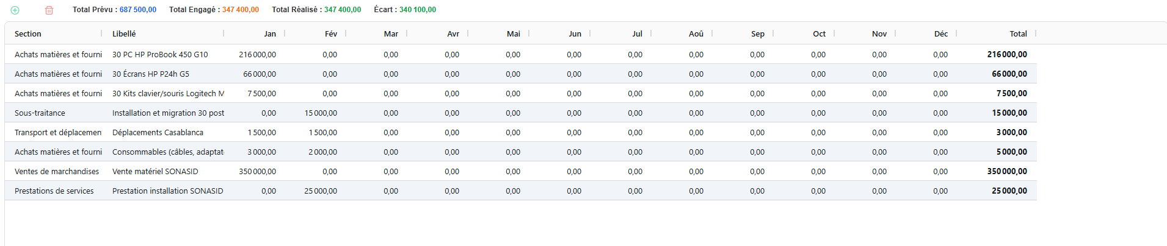
Task: Click the 350 000,00 January sales cell
Action: click(257, 172)
